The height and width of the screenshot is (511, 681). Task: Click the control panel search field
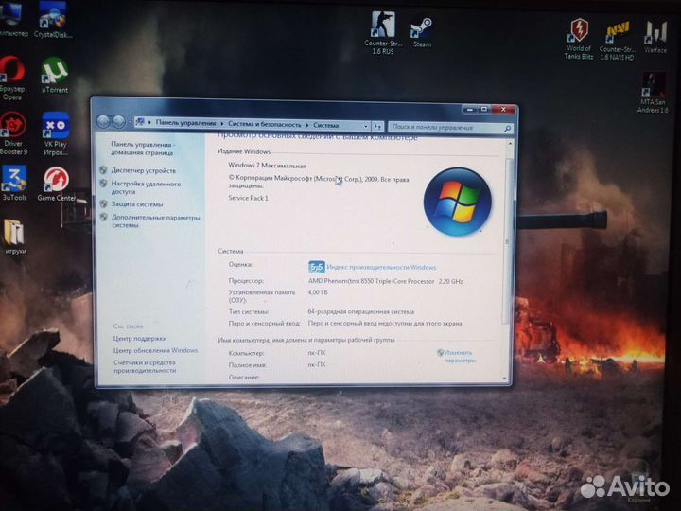[x=445, y=126]
